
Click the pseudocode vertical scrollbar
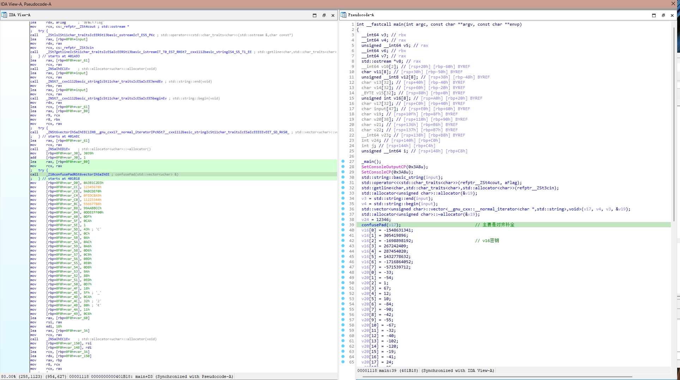[x=674, y=123]
